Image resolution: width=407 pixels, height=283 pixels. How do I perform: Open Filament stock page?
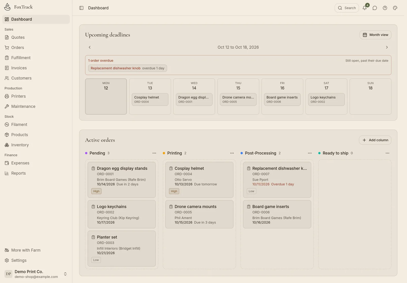36,125
